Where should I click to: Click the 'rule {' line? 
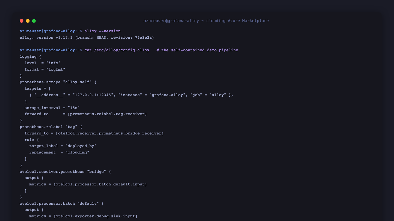coord(32,140)
